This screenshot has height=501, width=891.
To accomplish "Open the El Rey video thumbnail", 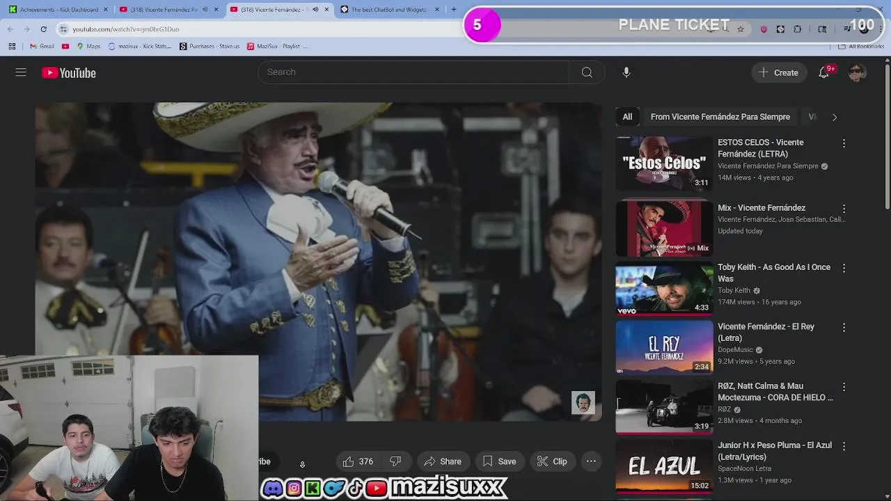I will click(x=664, y=347).
